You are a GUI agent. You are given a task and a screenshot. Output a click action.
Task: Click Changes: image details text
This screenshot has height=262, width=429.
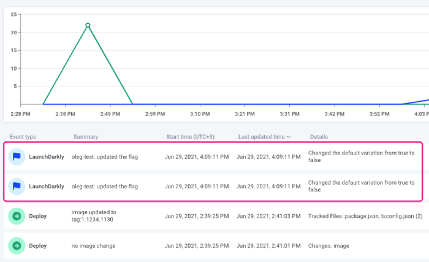click(x=328, y=246)
